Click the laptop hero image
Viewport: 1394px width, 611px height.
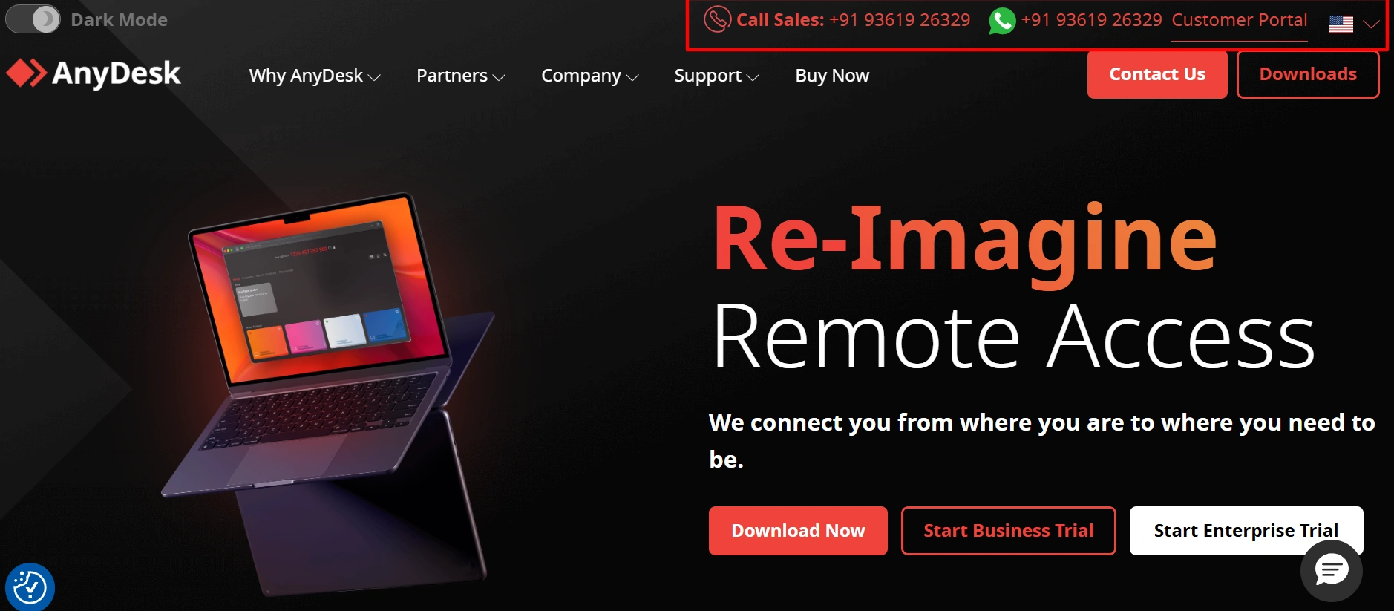click(328, 393)
